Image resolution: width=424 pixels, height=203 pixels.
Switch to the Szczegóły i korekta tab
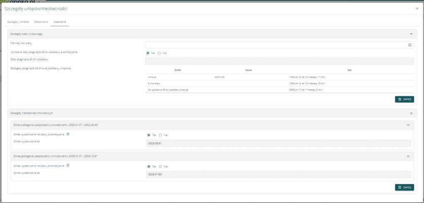[x=18, y=21]
